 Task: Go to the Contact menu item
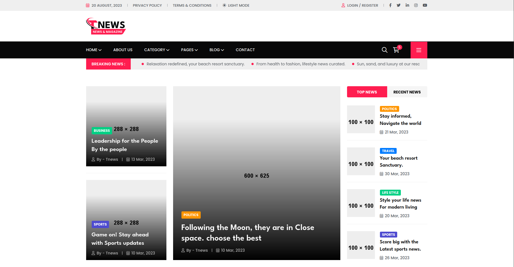click(245, 50)
